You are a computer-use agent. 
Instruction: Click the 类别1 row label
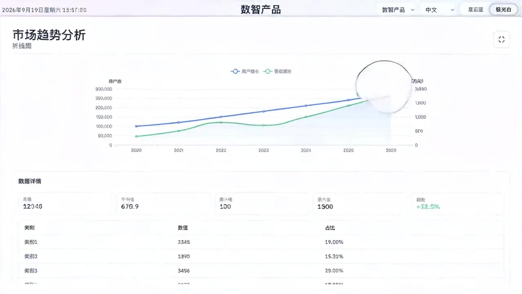pyautogui.click(x=31, y=242)
